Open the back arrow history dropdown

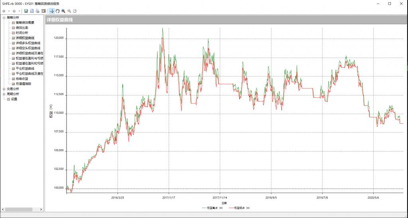9,11
